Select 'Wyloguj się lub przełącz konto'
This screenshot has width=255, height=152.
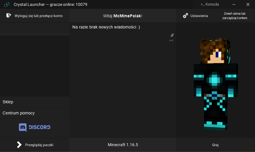(38, 16)
